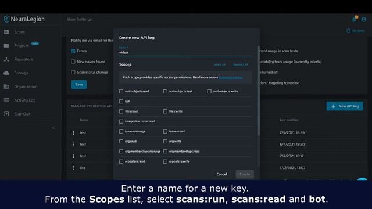Image resolution: width=372 pixels, height=209 pixels.
Task: Check the bot scope checkbox
Action: (121, 101)
